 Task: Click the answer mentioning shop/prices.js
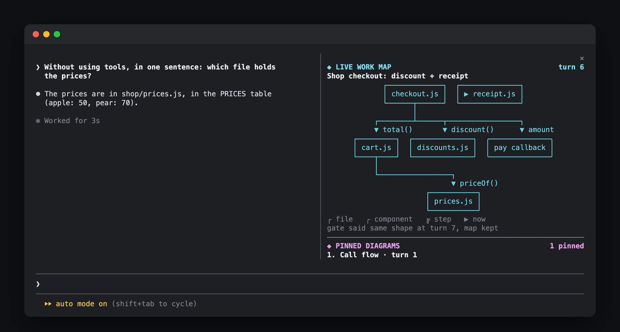[x=158, y=98]
